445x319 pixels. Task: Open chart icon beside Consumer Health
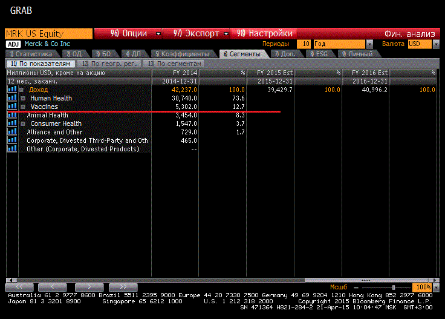click(x=11, y=123)
